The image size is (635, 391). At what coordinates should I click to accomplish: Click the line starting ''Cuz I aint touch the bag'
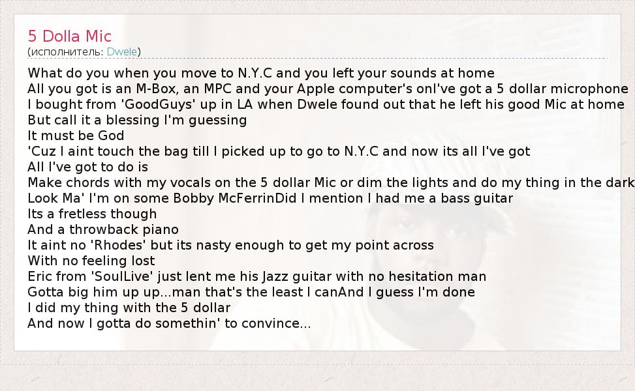click(279, 151)
